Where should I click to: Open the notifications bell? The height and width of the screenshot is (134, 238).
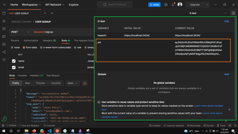tap(173, 5)
